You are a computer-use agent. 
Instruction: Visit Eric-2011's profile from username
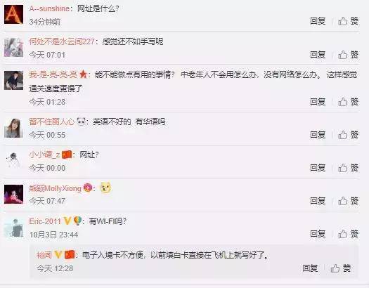coord(45,221)
